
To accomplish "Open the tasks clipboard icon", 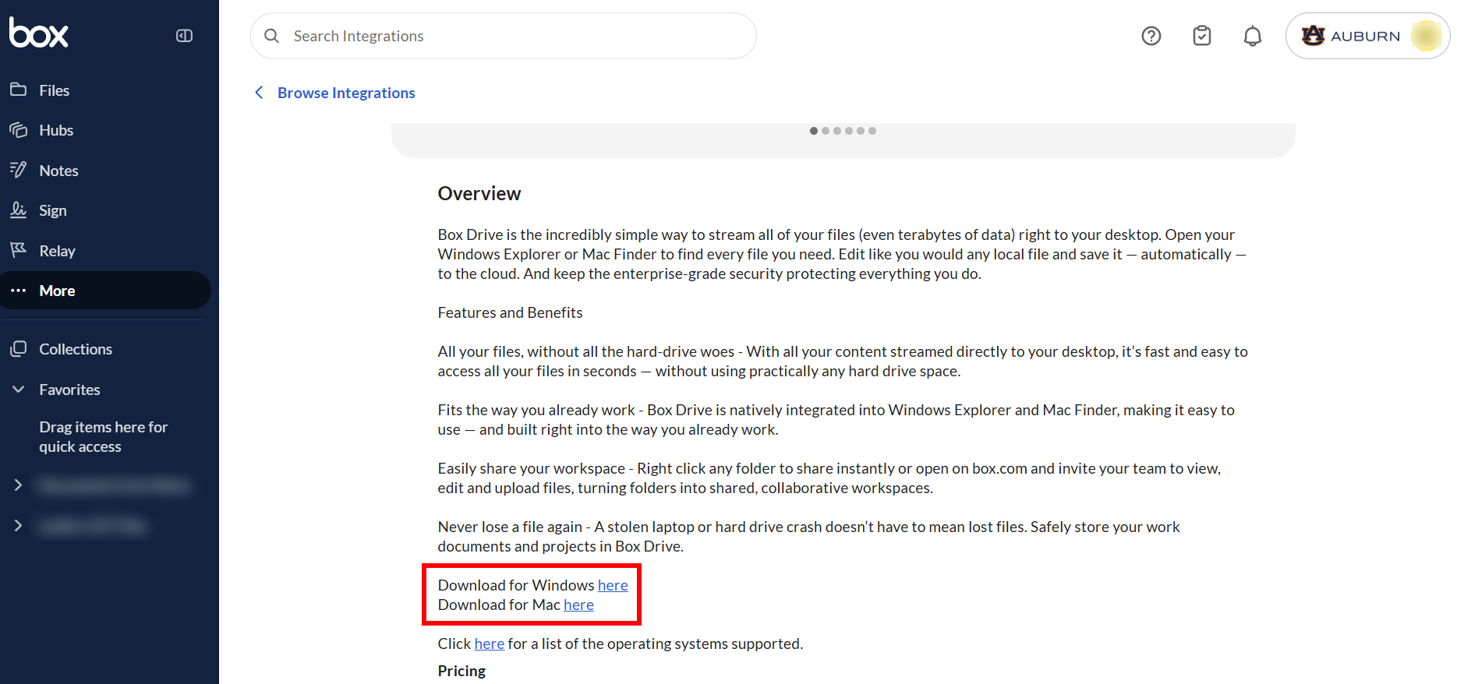I will point(1201,36).
